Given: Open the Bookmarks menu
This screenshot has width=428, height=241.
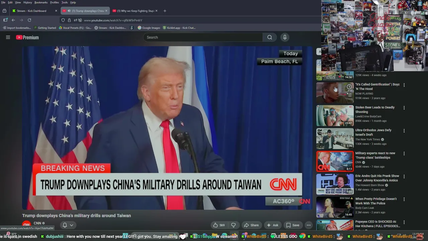Looking at the screenshot, I should pyautogui.click(x=41, y=2).
